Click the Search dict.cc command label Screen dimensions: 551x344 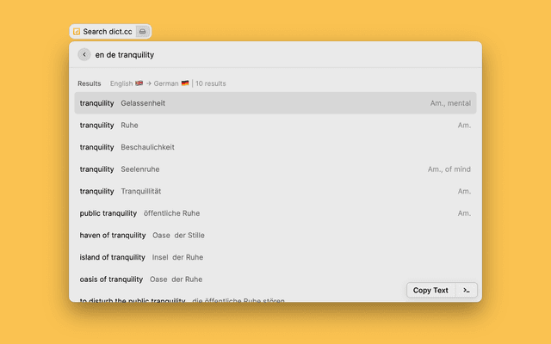(108, 32)
